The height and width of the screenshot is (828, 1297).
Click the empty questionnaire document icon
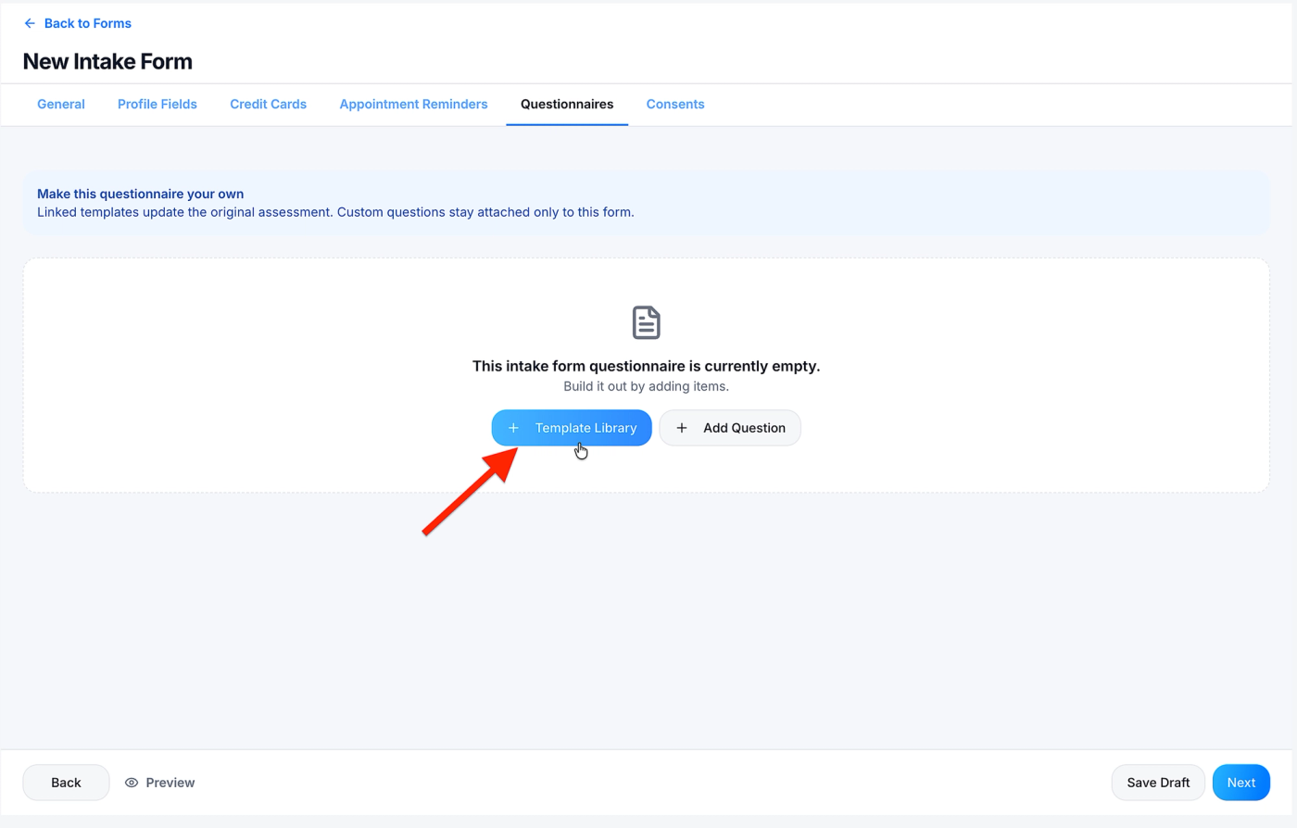pos(647,322)
